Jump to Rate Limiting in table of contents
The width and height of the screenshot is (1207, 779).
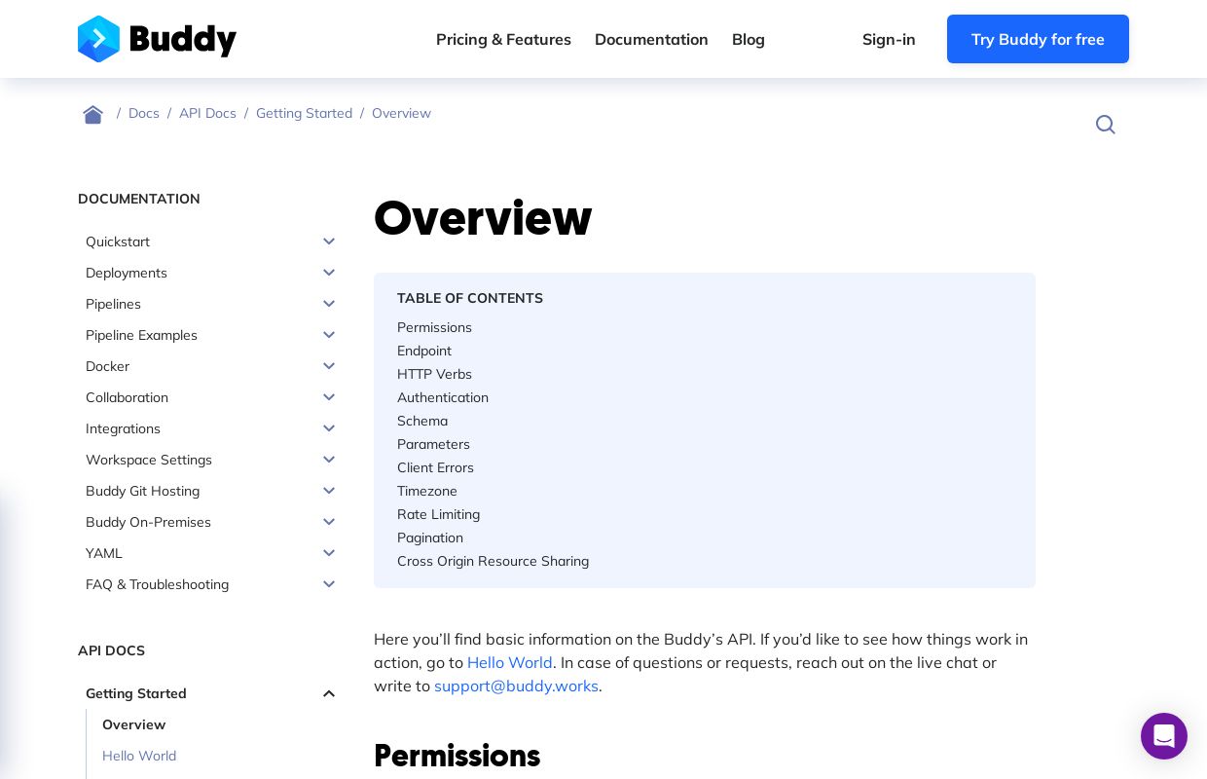click(x=438, y=514)
